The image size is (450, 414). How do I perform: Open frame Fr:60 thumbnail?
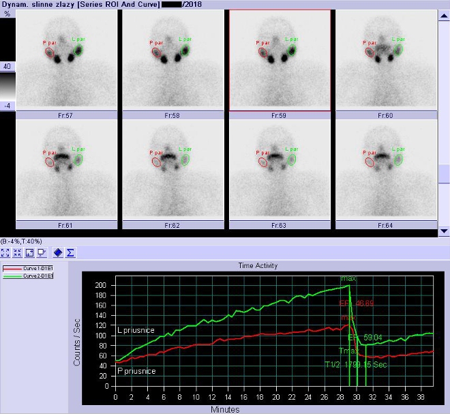click(x=387, y=60)
